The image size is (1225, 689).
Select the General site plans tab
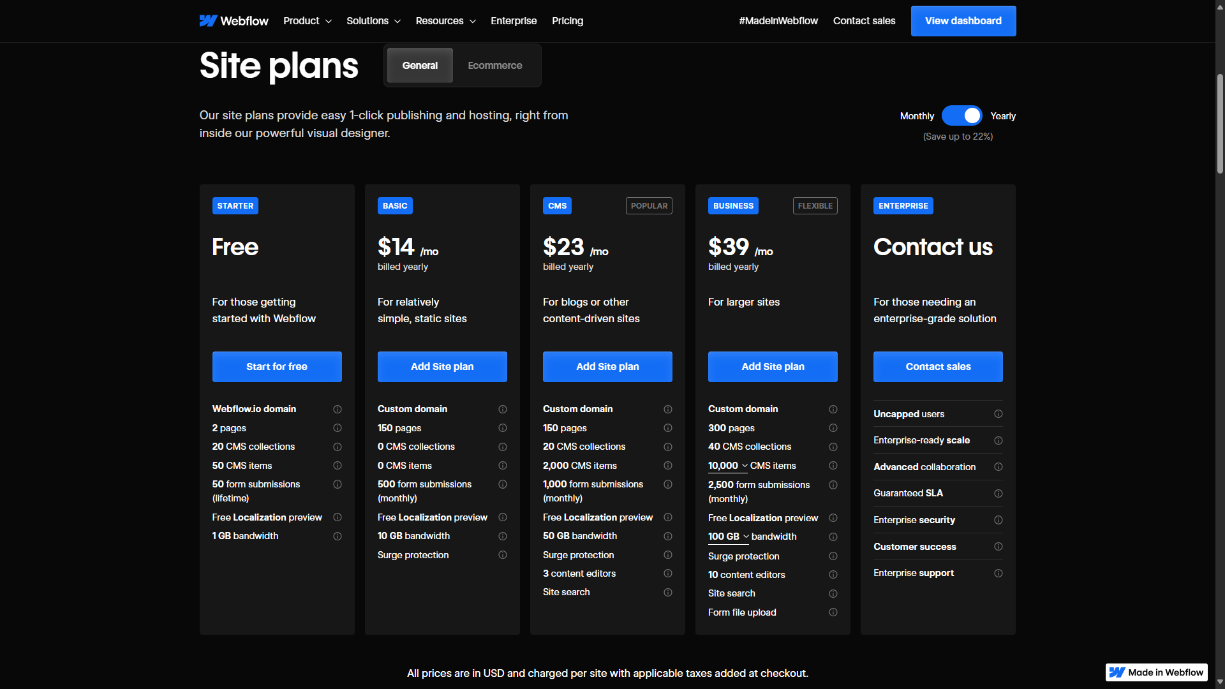(x=420, y=66)
